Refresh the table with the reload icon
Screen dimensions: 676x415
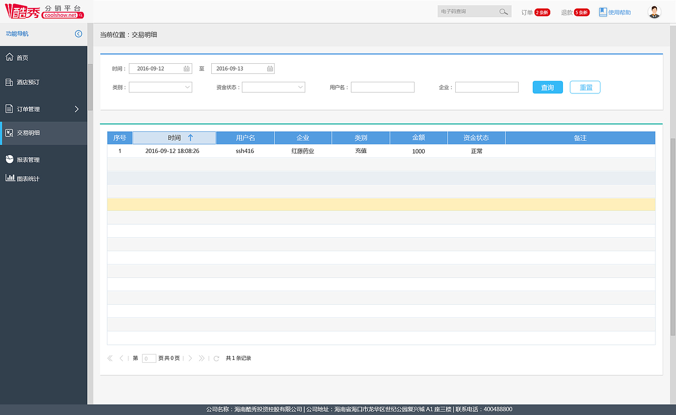pyautogui.click(x=217, y=358)
